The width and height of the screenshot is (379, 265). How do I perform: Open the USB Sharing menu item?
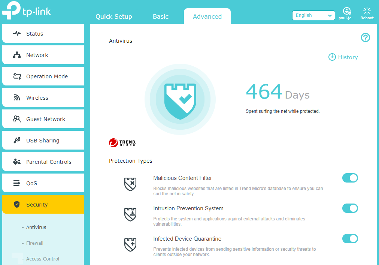pos(43,140)
